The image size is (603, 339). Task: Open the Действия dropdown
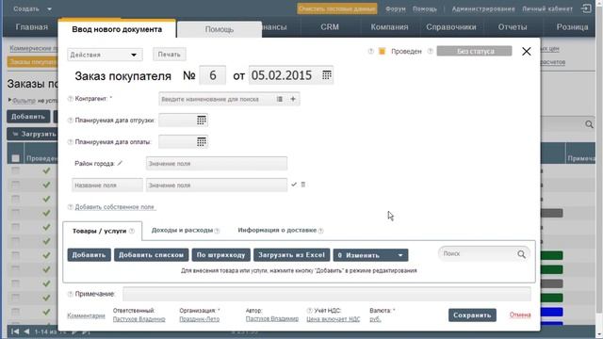pos(105,55)
